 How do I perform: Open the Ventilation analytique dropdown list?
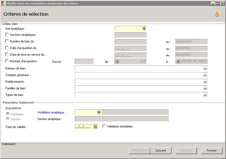coord(99,112)
